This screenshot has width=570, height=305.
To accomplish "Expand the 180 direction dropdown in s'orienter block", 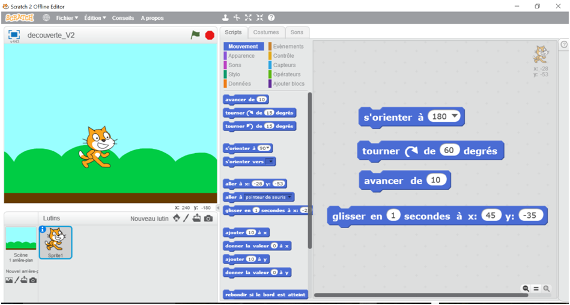I will coord(454,116).
